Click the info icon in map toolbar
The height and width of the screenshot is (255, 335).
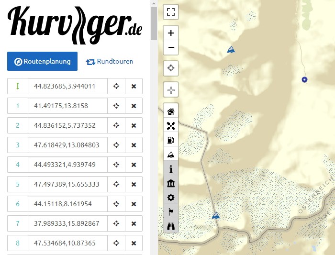171,169
